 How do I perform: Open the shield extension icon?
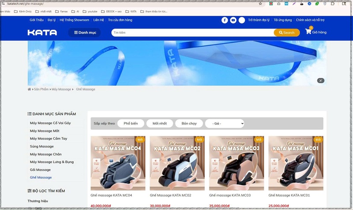325,4
